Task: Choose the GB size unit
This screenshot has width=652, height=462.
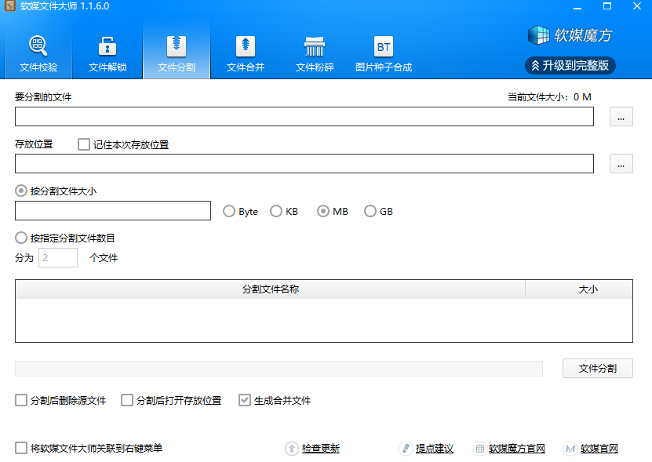Action: point(370,211)
